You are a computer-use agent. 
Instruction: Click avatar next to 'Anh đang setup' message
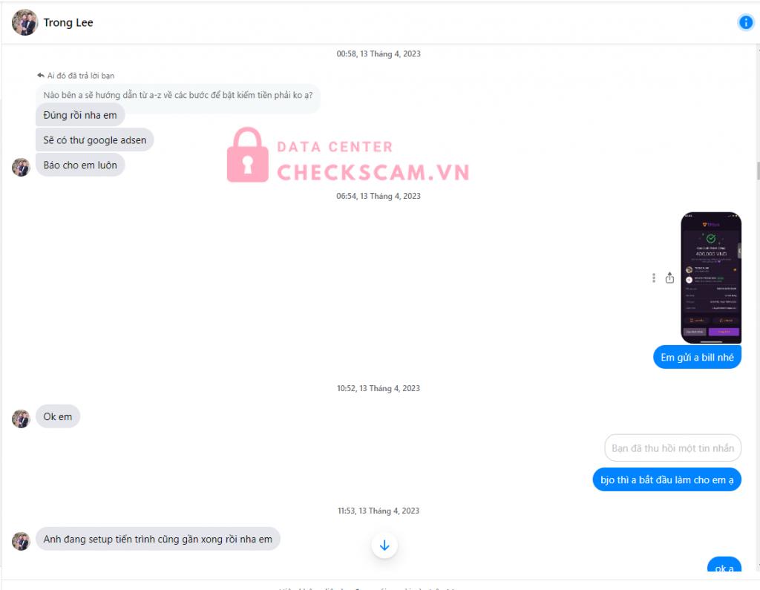(21, 541)
